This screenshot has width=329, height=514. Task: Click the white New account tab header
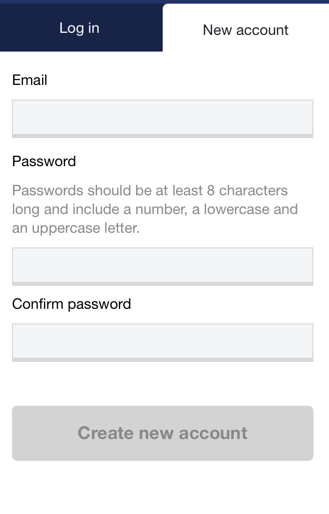coord(246,28)
